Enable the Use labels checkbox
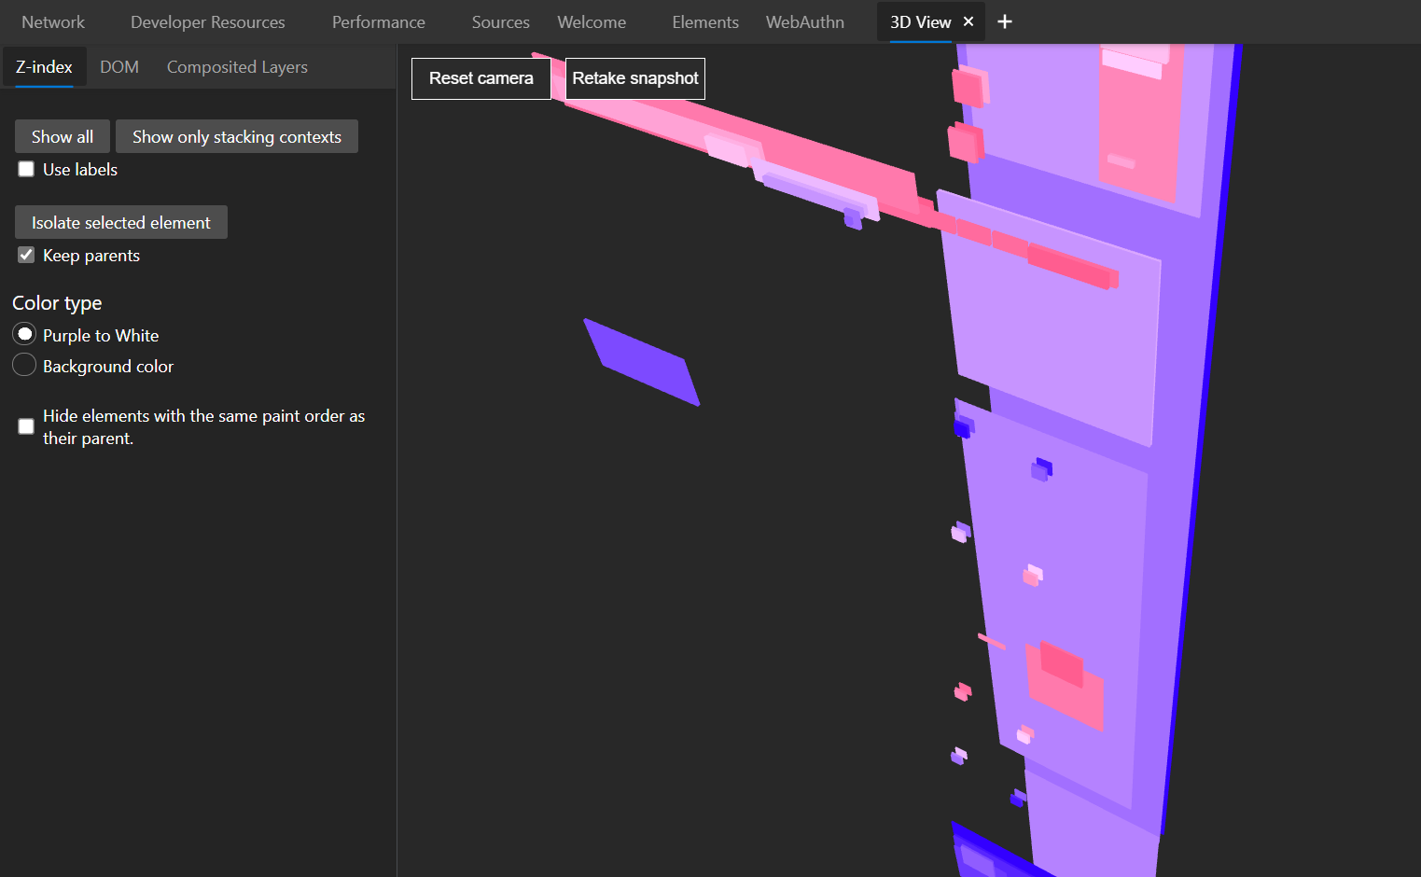1421x877 pixels. pos(26,169)
